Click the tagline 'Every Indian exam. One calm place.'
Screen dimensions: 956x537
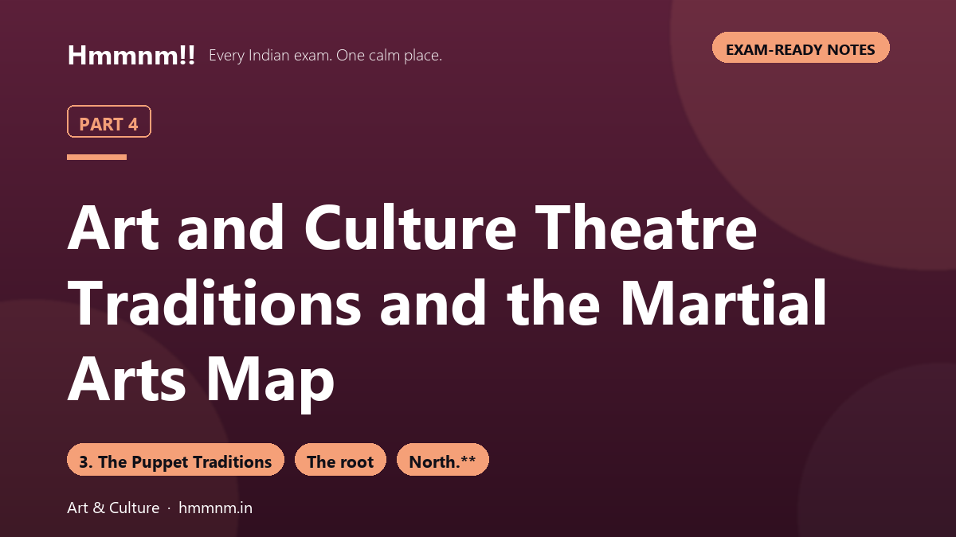click(x=325, y=56)
